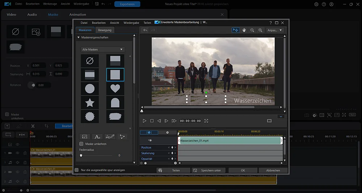Create a text mask with A+ icon
The height and width of the screenshot is (193, 362).
click(97, 137)
